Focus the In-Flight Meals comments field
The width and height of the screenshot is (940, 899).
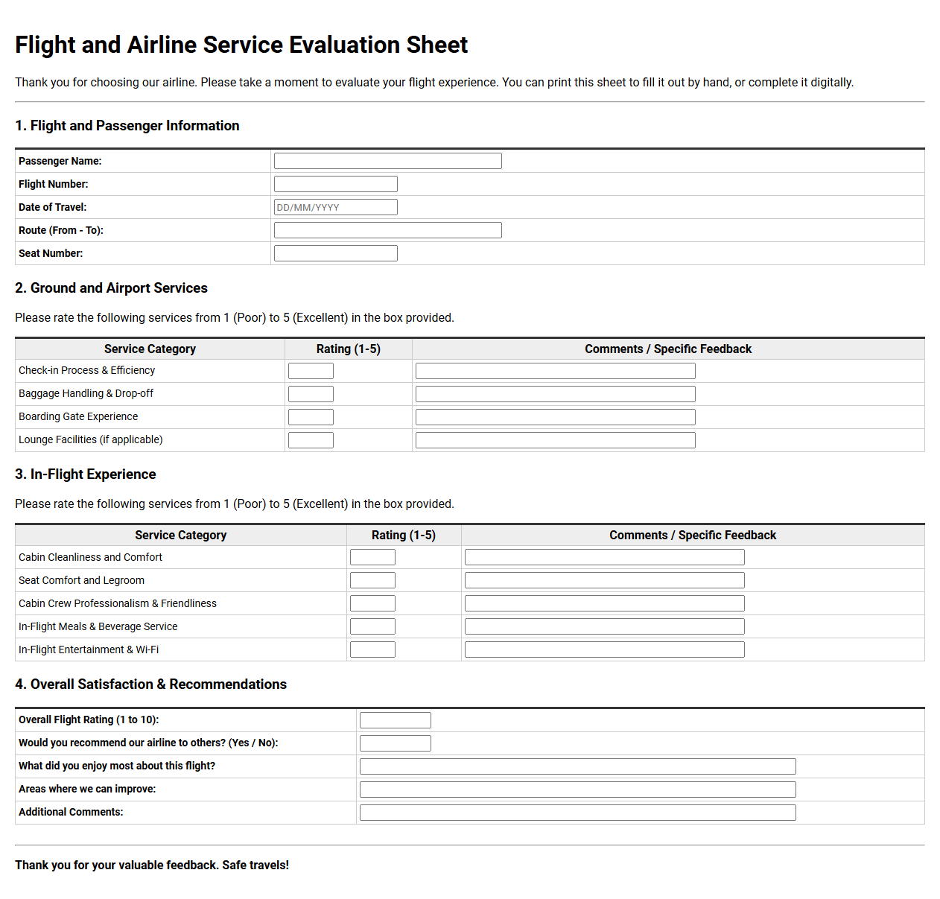604,626
